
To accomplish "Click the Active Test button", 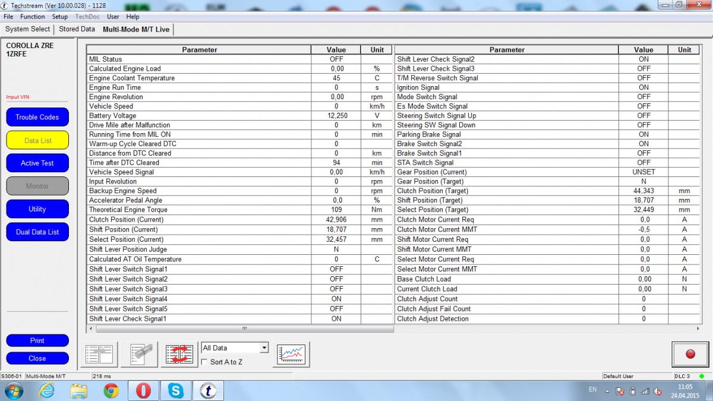I will point(37,163).
